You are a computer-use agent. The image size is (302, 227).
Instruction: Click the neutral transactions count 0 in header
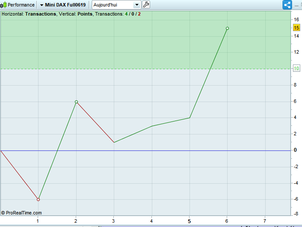point(133,14)
